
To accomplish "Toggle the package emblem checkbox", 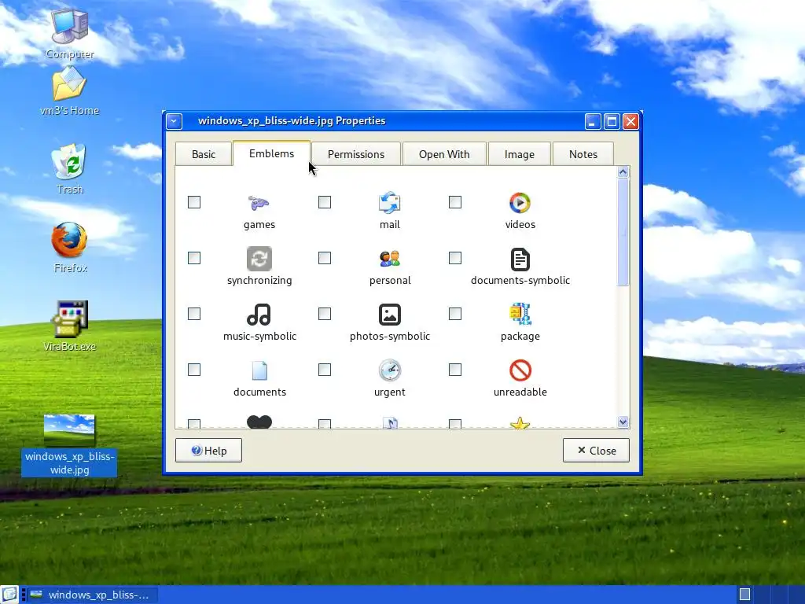I will (x=455, y=314).
